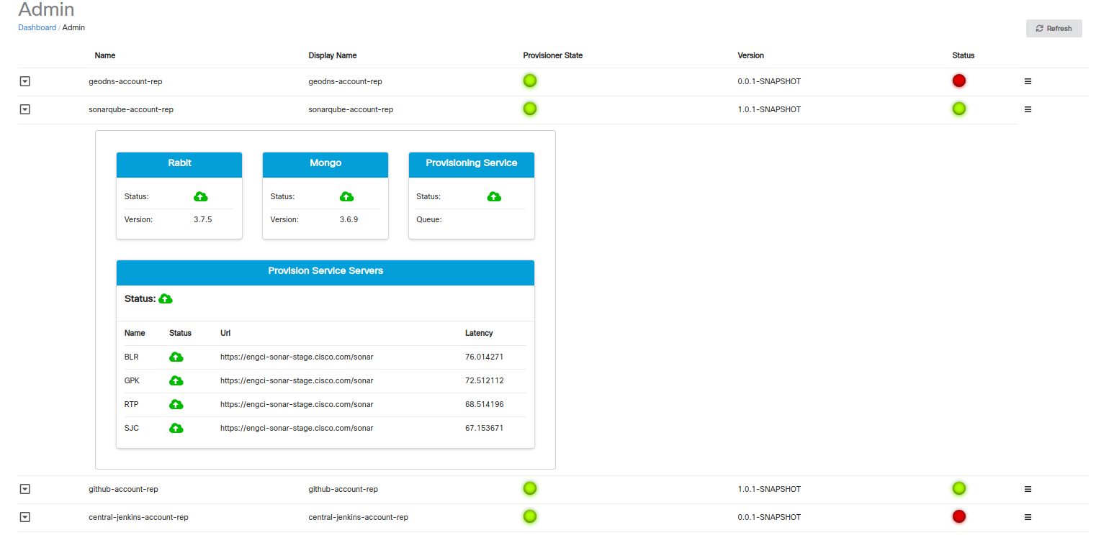Click the sonarqube-account-rep green Status indicator
Screen dimensions: 1114x535
click(x=958, y=109)
